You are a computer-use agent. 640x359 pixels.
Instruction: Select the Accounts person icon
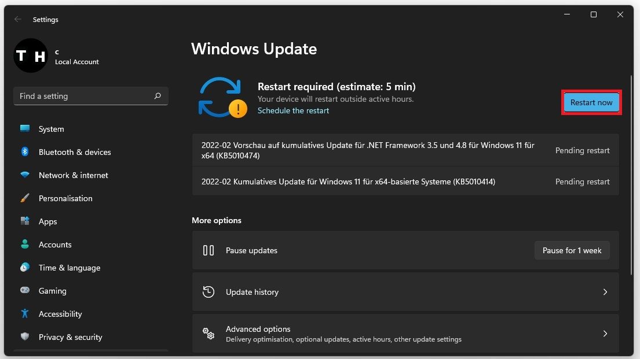pos(25,245)
